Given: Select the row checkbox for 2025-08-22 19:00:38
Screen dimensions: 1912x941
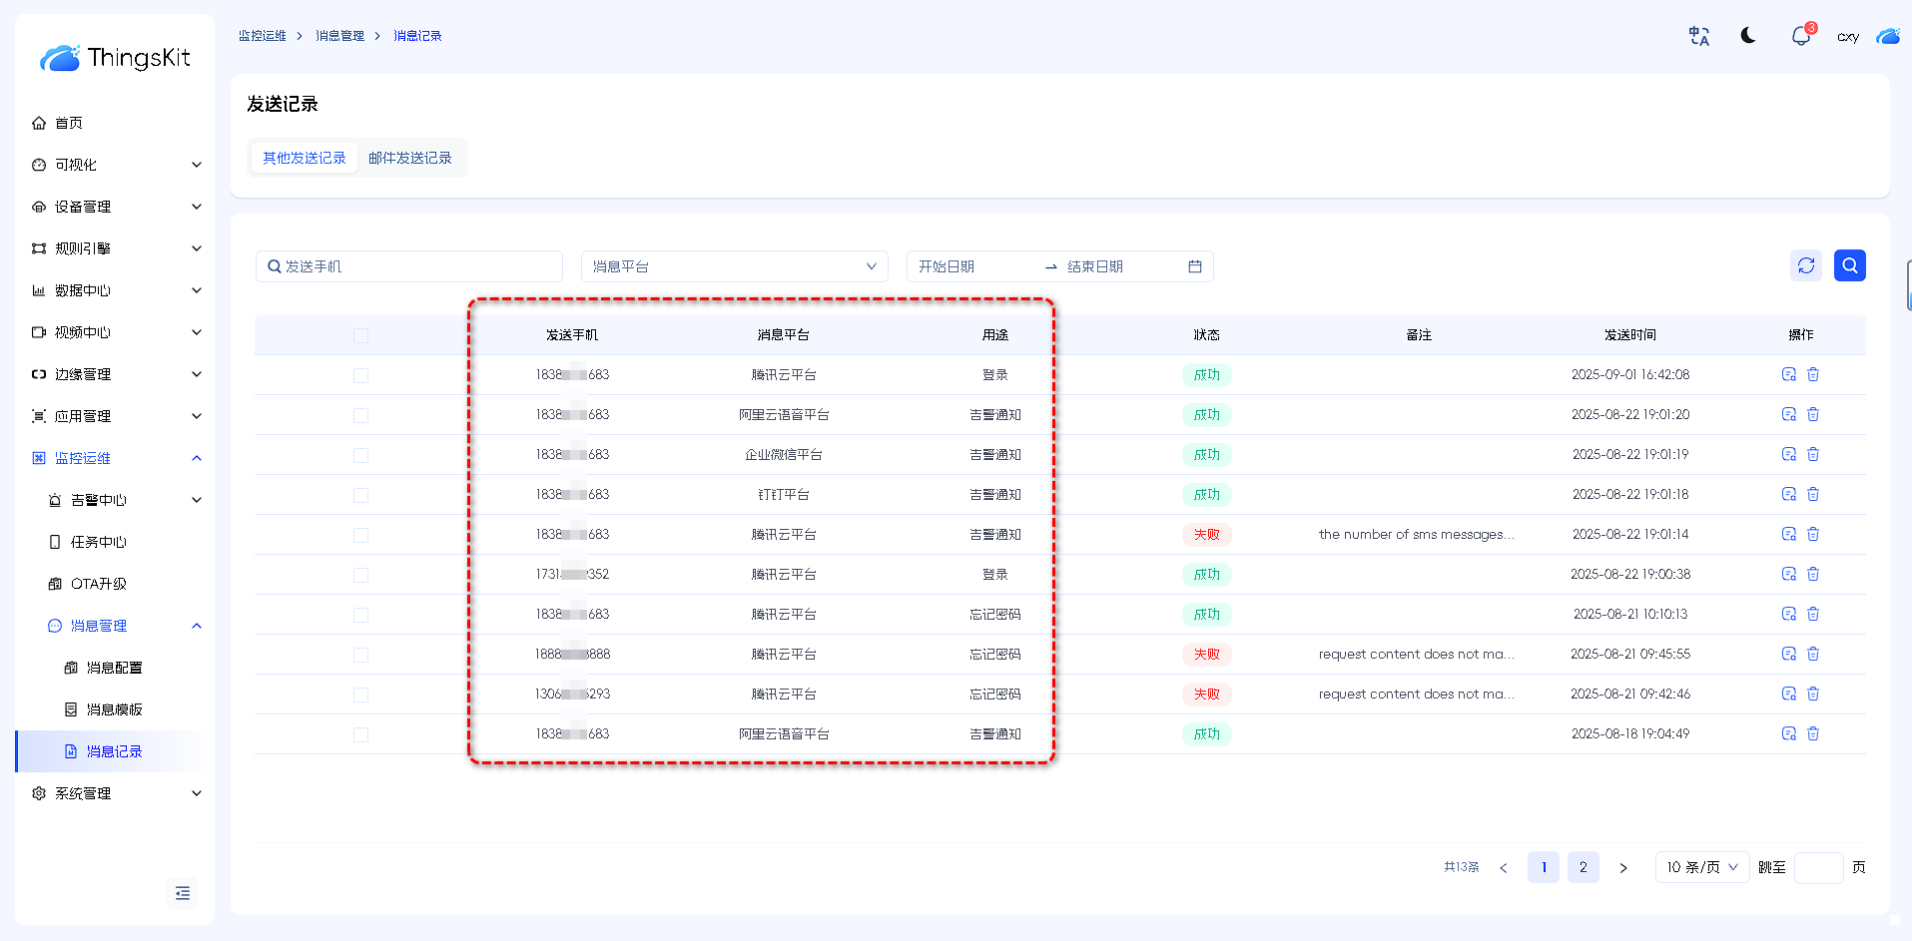Looking at the screenshot, I should (360, 575).
